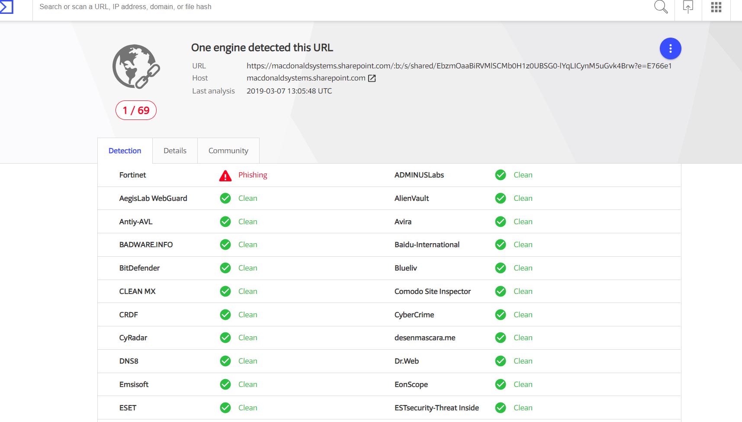The image size is (742, 422).
Task: Click the Fortinet engine name
Action: 132,175
